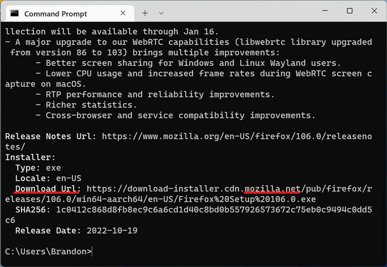387x267 pixels.
Task: Maximize the terminal window
Action: [349, 11]
